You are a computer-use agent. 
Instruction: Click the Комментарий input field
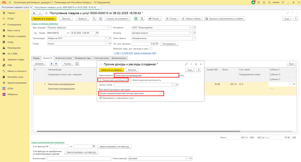click(79, 158)
